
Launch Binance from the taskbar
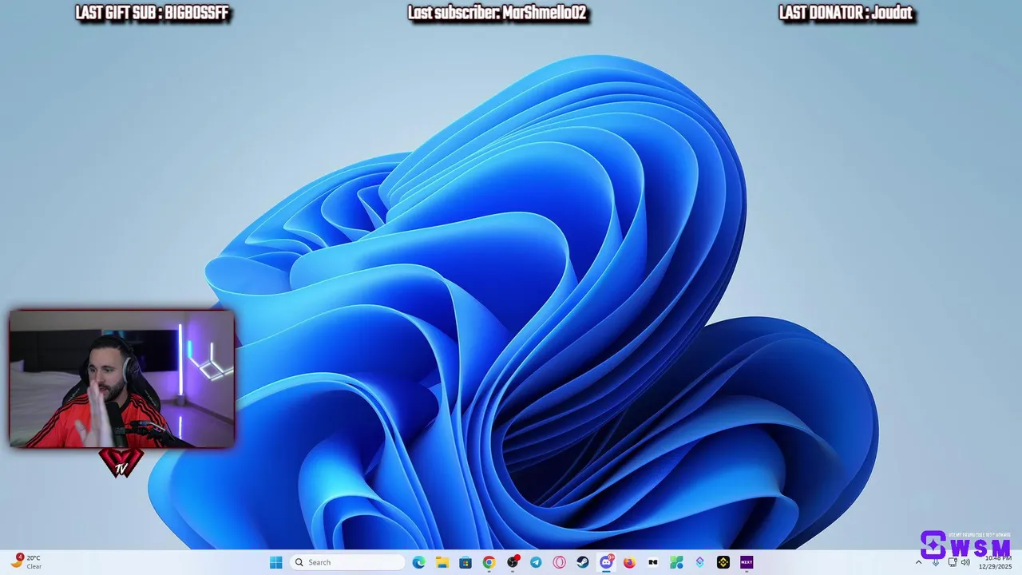723,562
